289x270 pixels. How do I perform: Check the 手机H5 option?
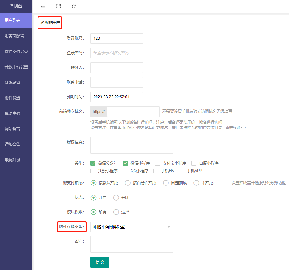point(156,171)
